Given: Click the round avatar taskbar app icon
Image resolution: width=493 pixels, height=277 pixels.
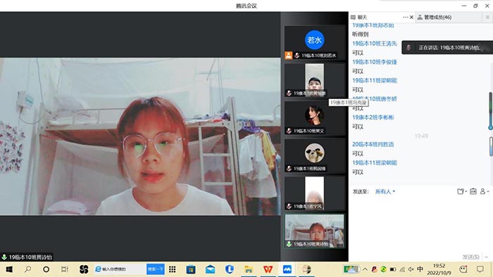Looking at the screenshot, I should pyautogui.click(x=306, y=269).
